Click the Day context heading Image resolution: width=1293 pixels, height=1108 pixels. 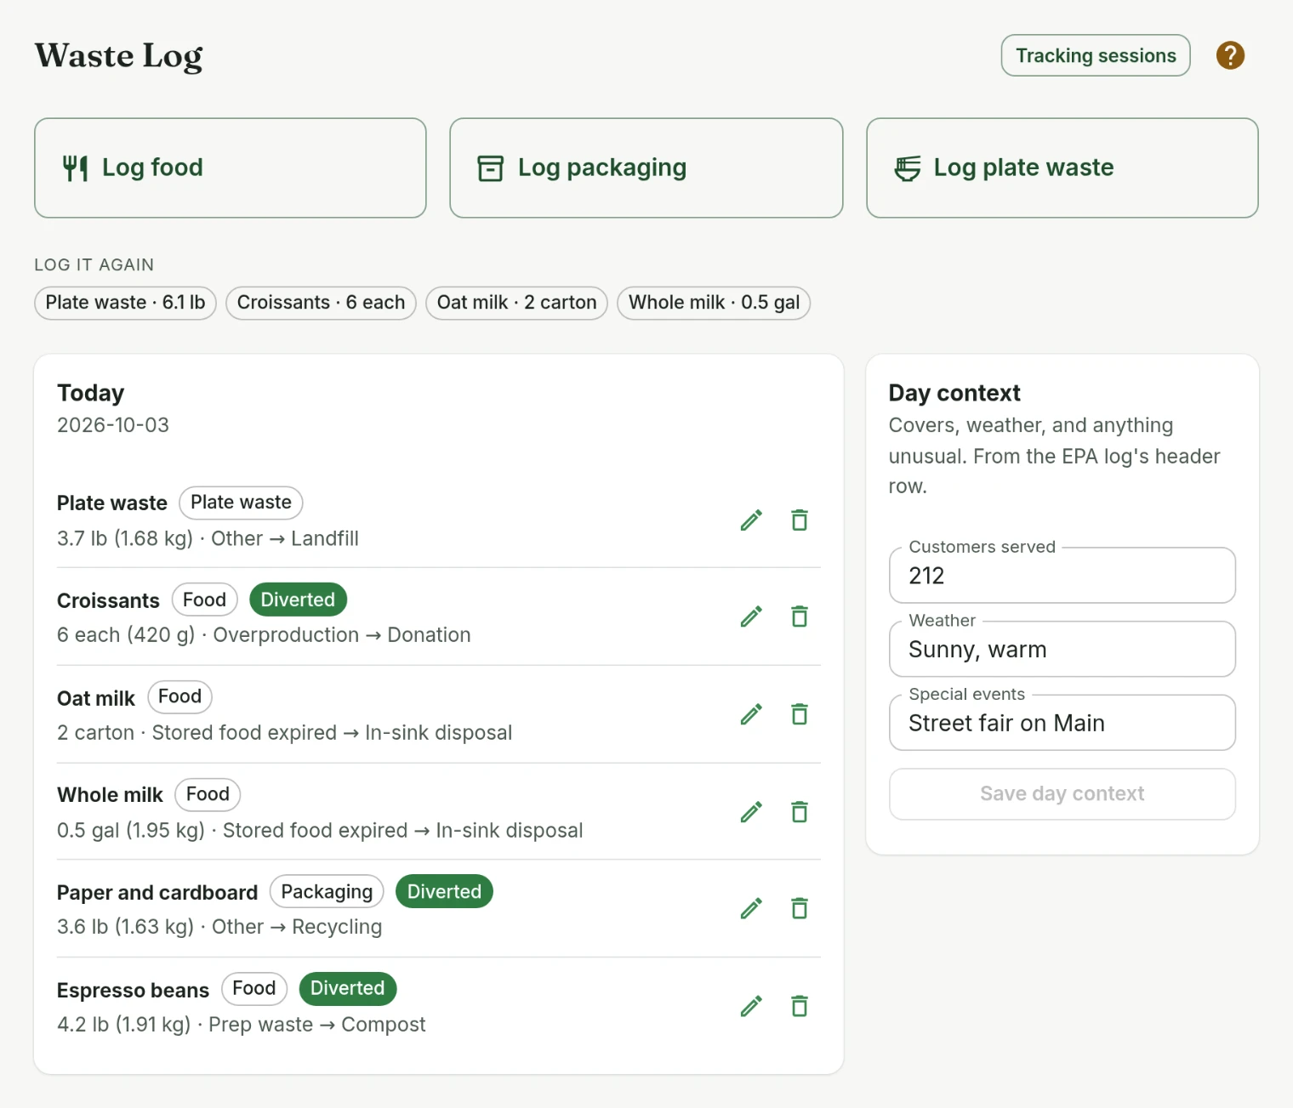click(954, 393)
